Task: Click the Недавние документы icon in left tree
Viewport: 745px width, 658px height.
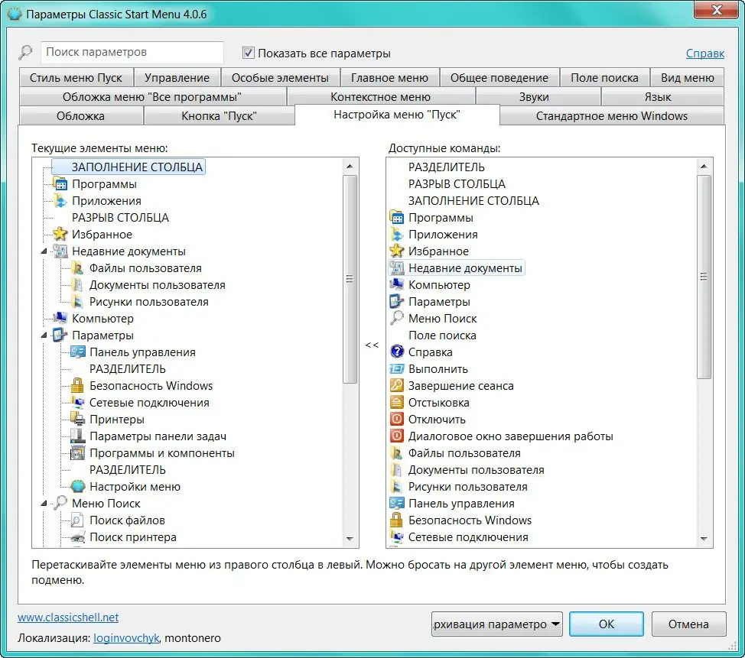Action: 60,251
